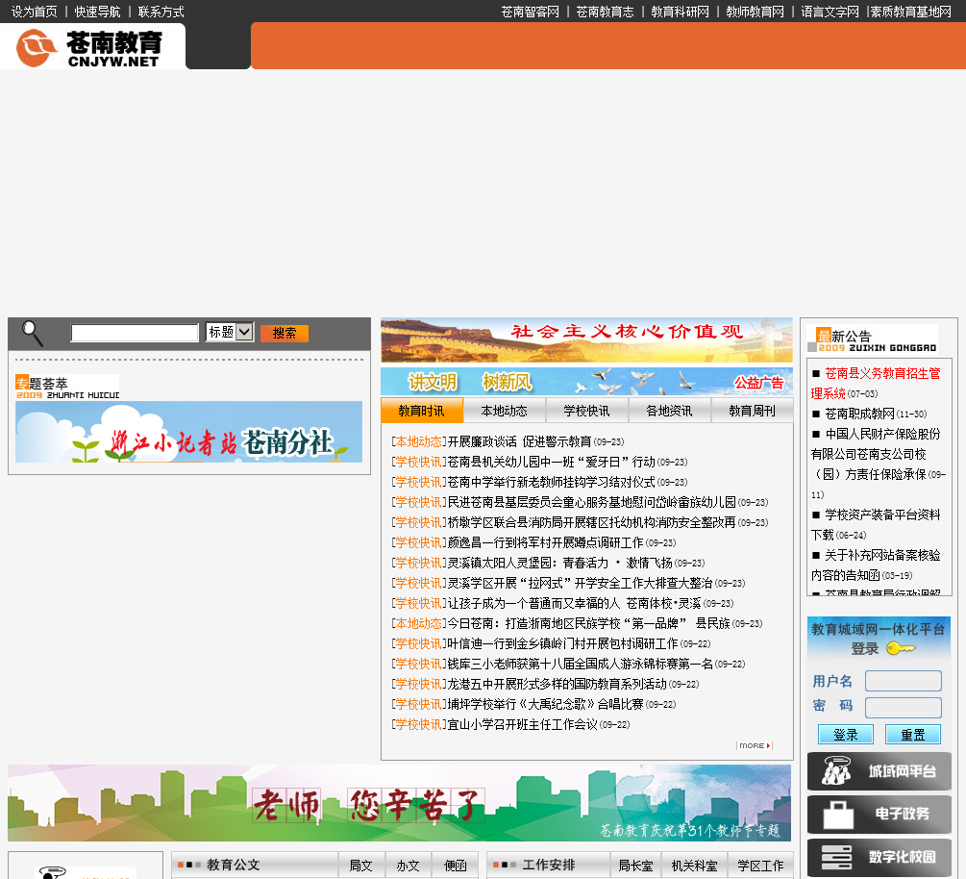The width and height of the screenshot is (966, 879).
Task: Open news 颜逸昌一行到将军村开展蹲点调研工作
Action: 545,543
